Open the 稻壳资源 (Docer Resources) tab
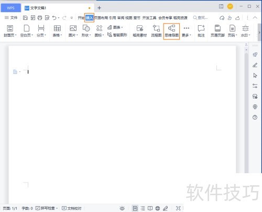Image resolution: width=262 pixels, height=212 pixels. pyautogui.click(x=180, y=18)
